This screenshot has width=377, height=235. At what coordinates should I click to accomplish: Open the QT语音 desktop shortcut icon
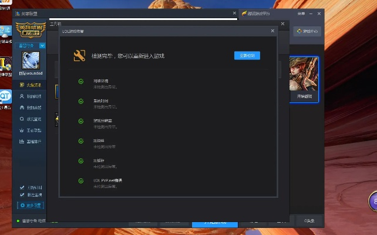[x=5, y=97]
